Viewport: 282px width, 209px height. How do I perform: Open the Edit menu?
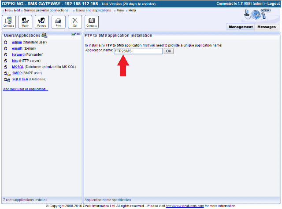17,10
